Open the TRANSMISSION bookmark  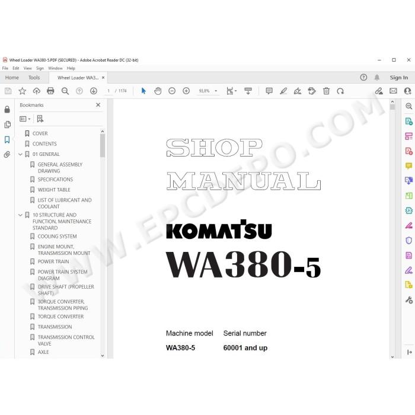[55, 327]
